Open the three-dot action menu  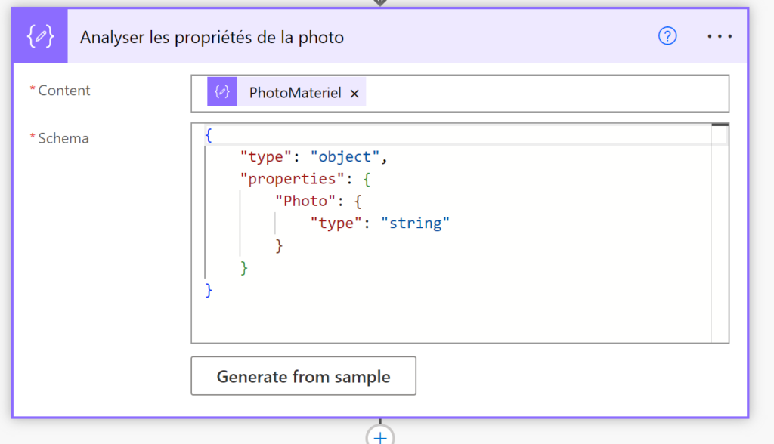720,36
